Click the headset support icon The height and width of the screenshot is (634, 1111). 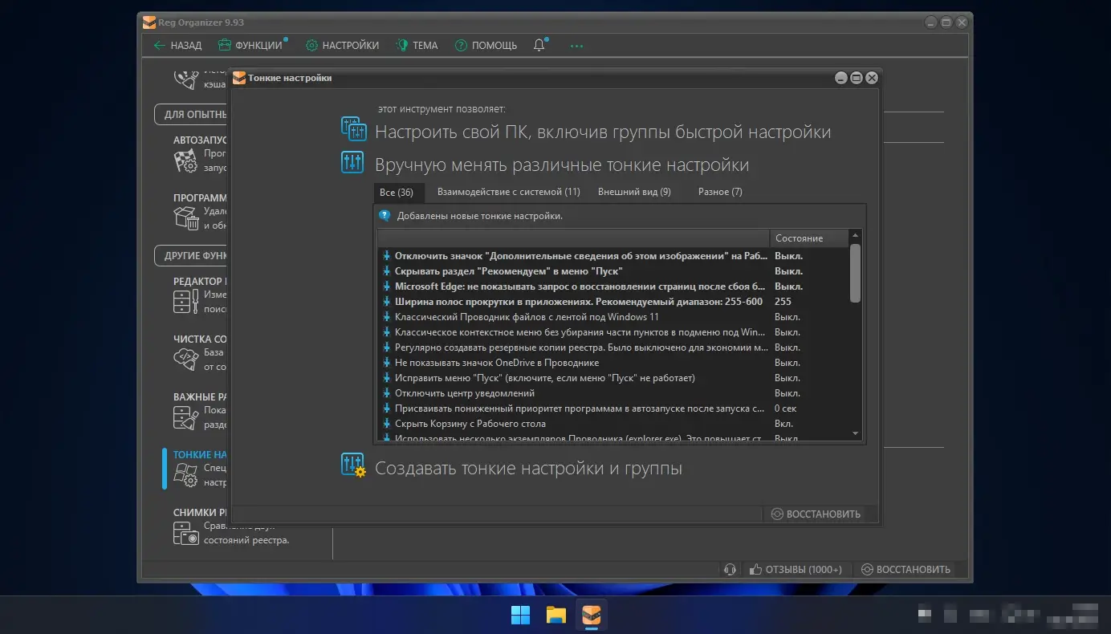[730, 569]
